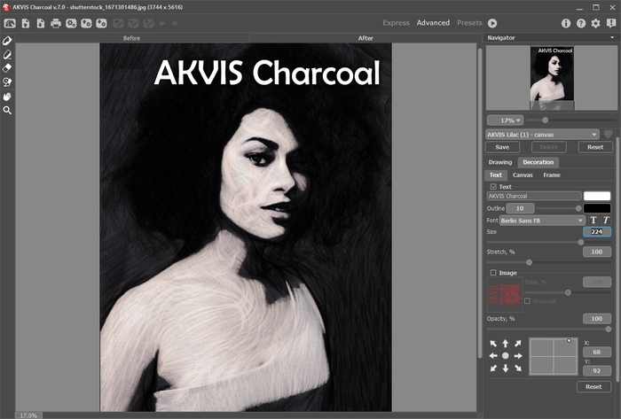This screenshot has height=419, width=621.
Task: Select the Text sub-tab
Action: 495,175
